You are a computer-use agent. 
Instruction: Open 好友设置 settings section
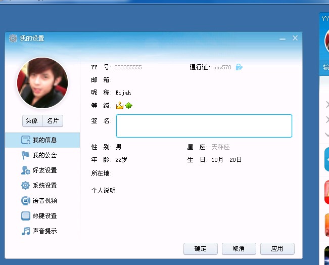coord(42,170)
